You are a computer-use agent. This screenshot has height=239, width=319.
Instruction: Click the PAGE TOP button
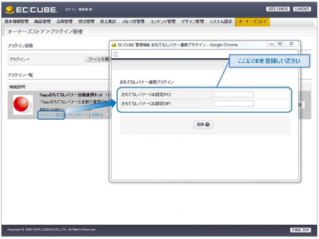coord(301,230)
